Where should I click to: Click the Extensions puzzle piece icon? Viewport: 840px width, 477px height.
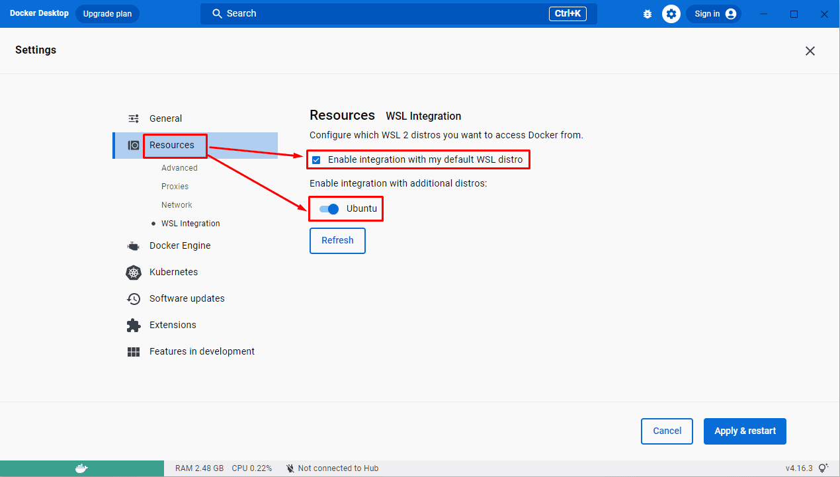tap(134, 325)
